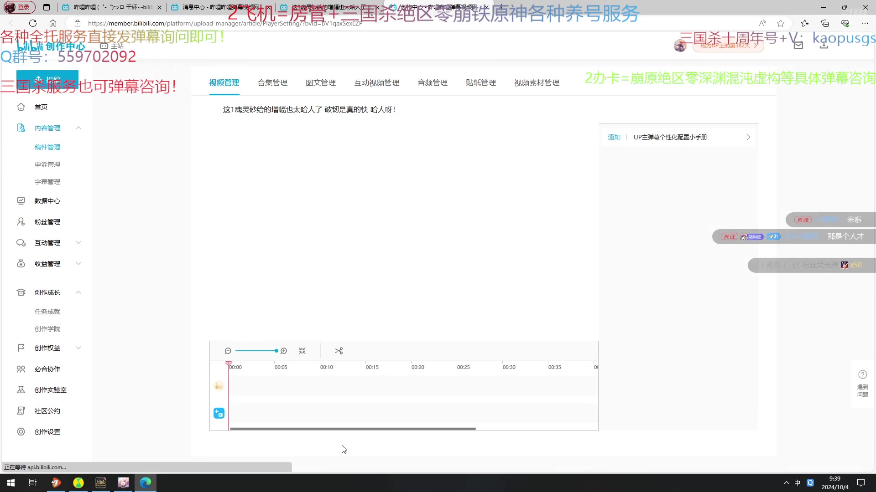Open 稿件管理 in the sidebar
Viewport: 876px width, 492px height.
click(x=47, y=147)
